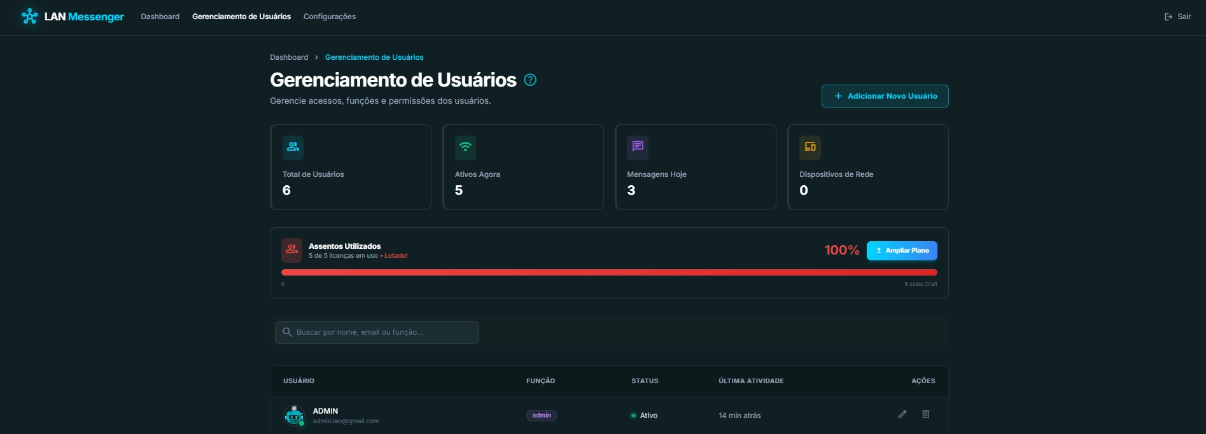The image size is (1206, 434).
Task: Click the 100% usage percentage
Action: (x=842, y=250)
